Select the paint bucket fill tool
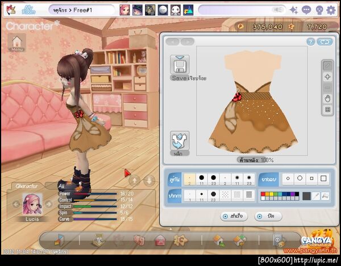Image resolution: width=341 pixels, height=266 pixels. [325, 196]
